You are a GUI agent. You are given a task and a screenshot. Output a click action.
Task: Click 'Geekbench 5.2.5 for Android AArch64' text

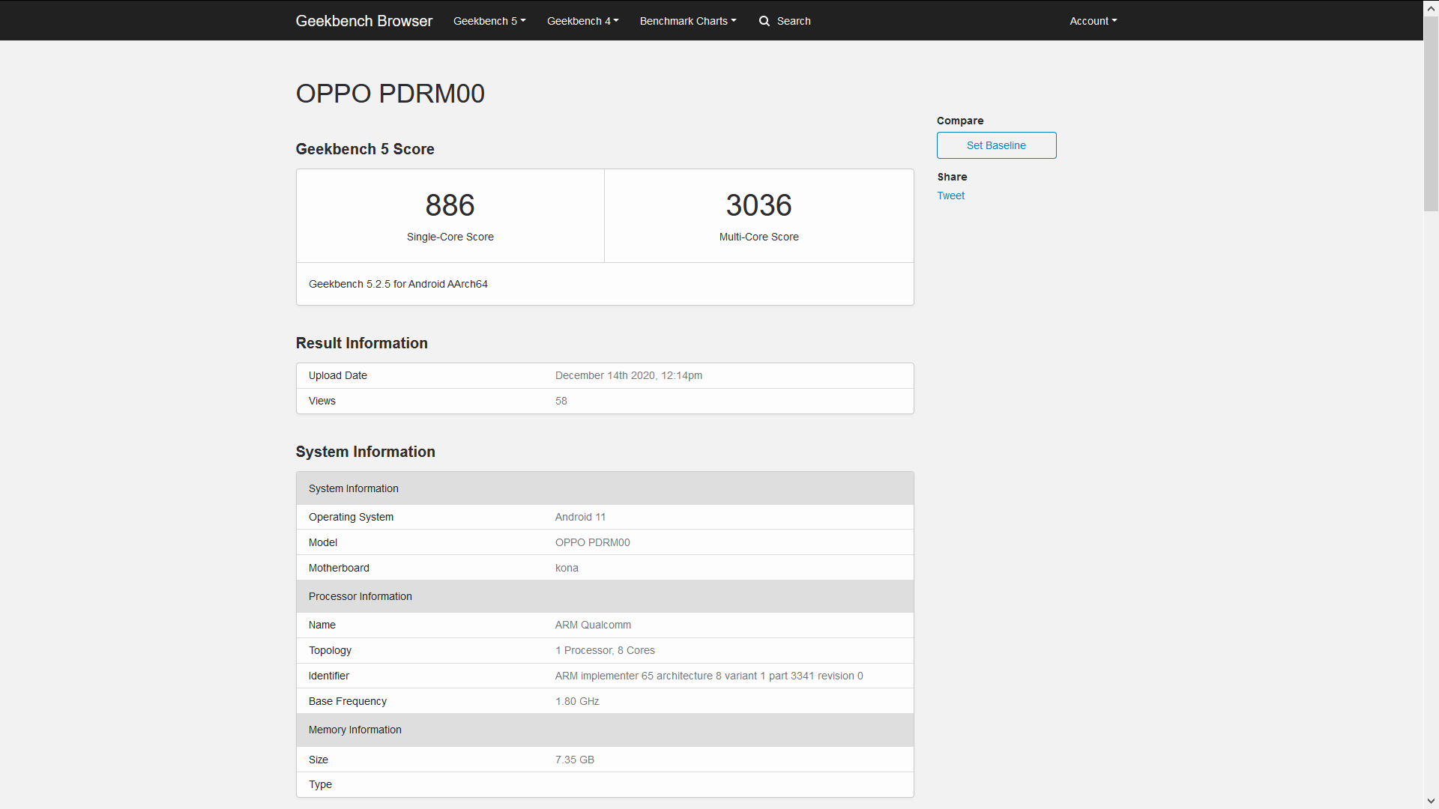(x=398, y=284)
